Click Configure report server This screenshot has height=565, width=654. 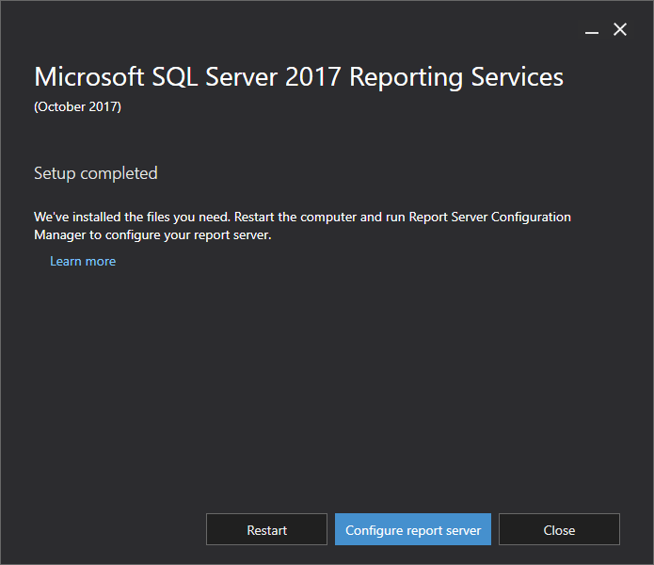413,529
